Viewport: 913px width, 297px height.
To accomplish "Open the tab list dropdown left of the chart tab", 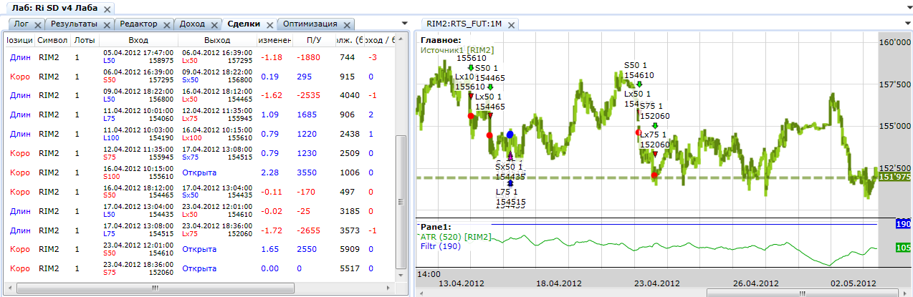I will 405,24.
